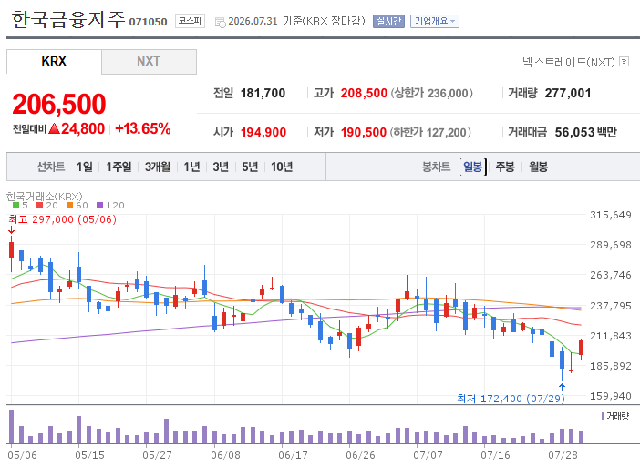Click the upper limit 상한가 236,000
Viewport: 640px width, 466px height.
tap(432, 93)
